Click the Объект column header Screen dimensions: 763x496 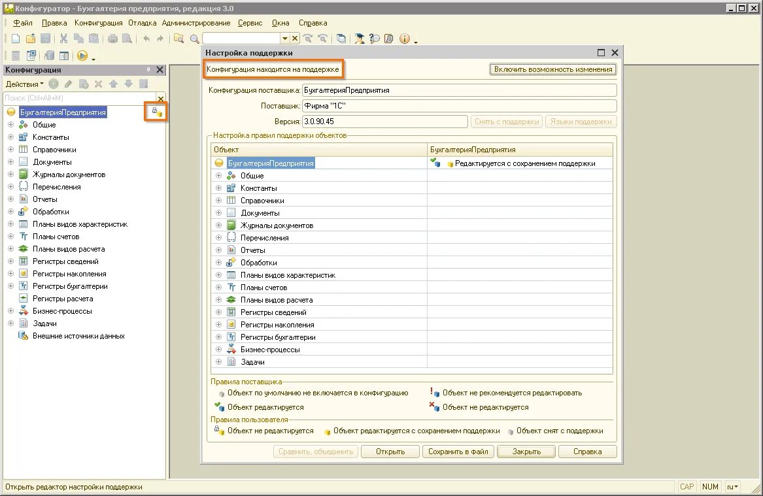[x=318, y=150]
